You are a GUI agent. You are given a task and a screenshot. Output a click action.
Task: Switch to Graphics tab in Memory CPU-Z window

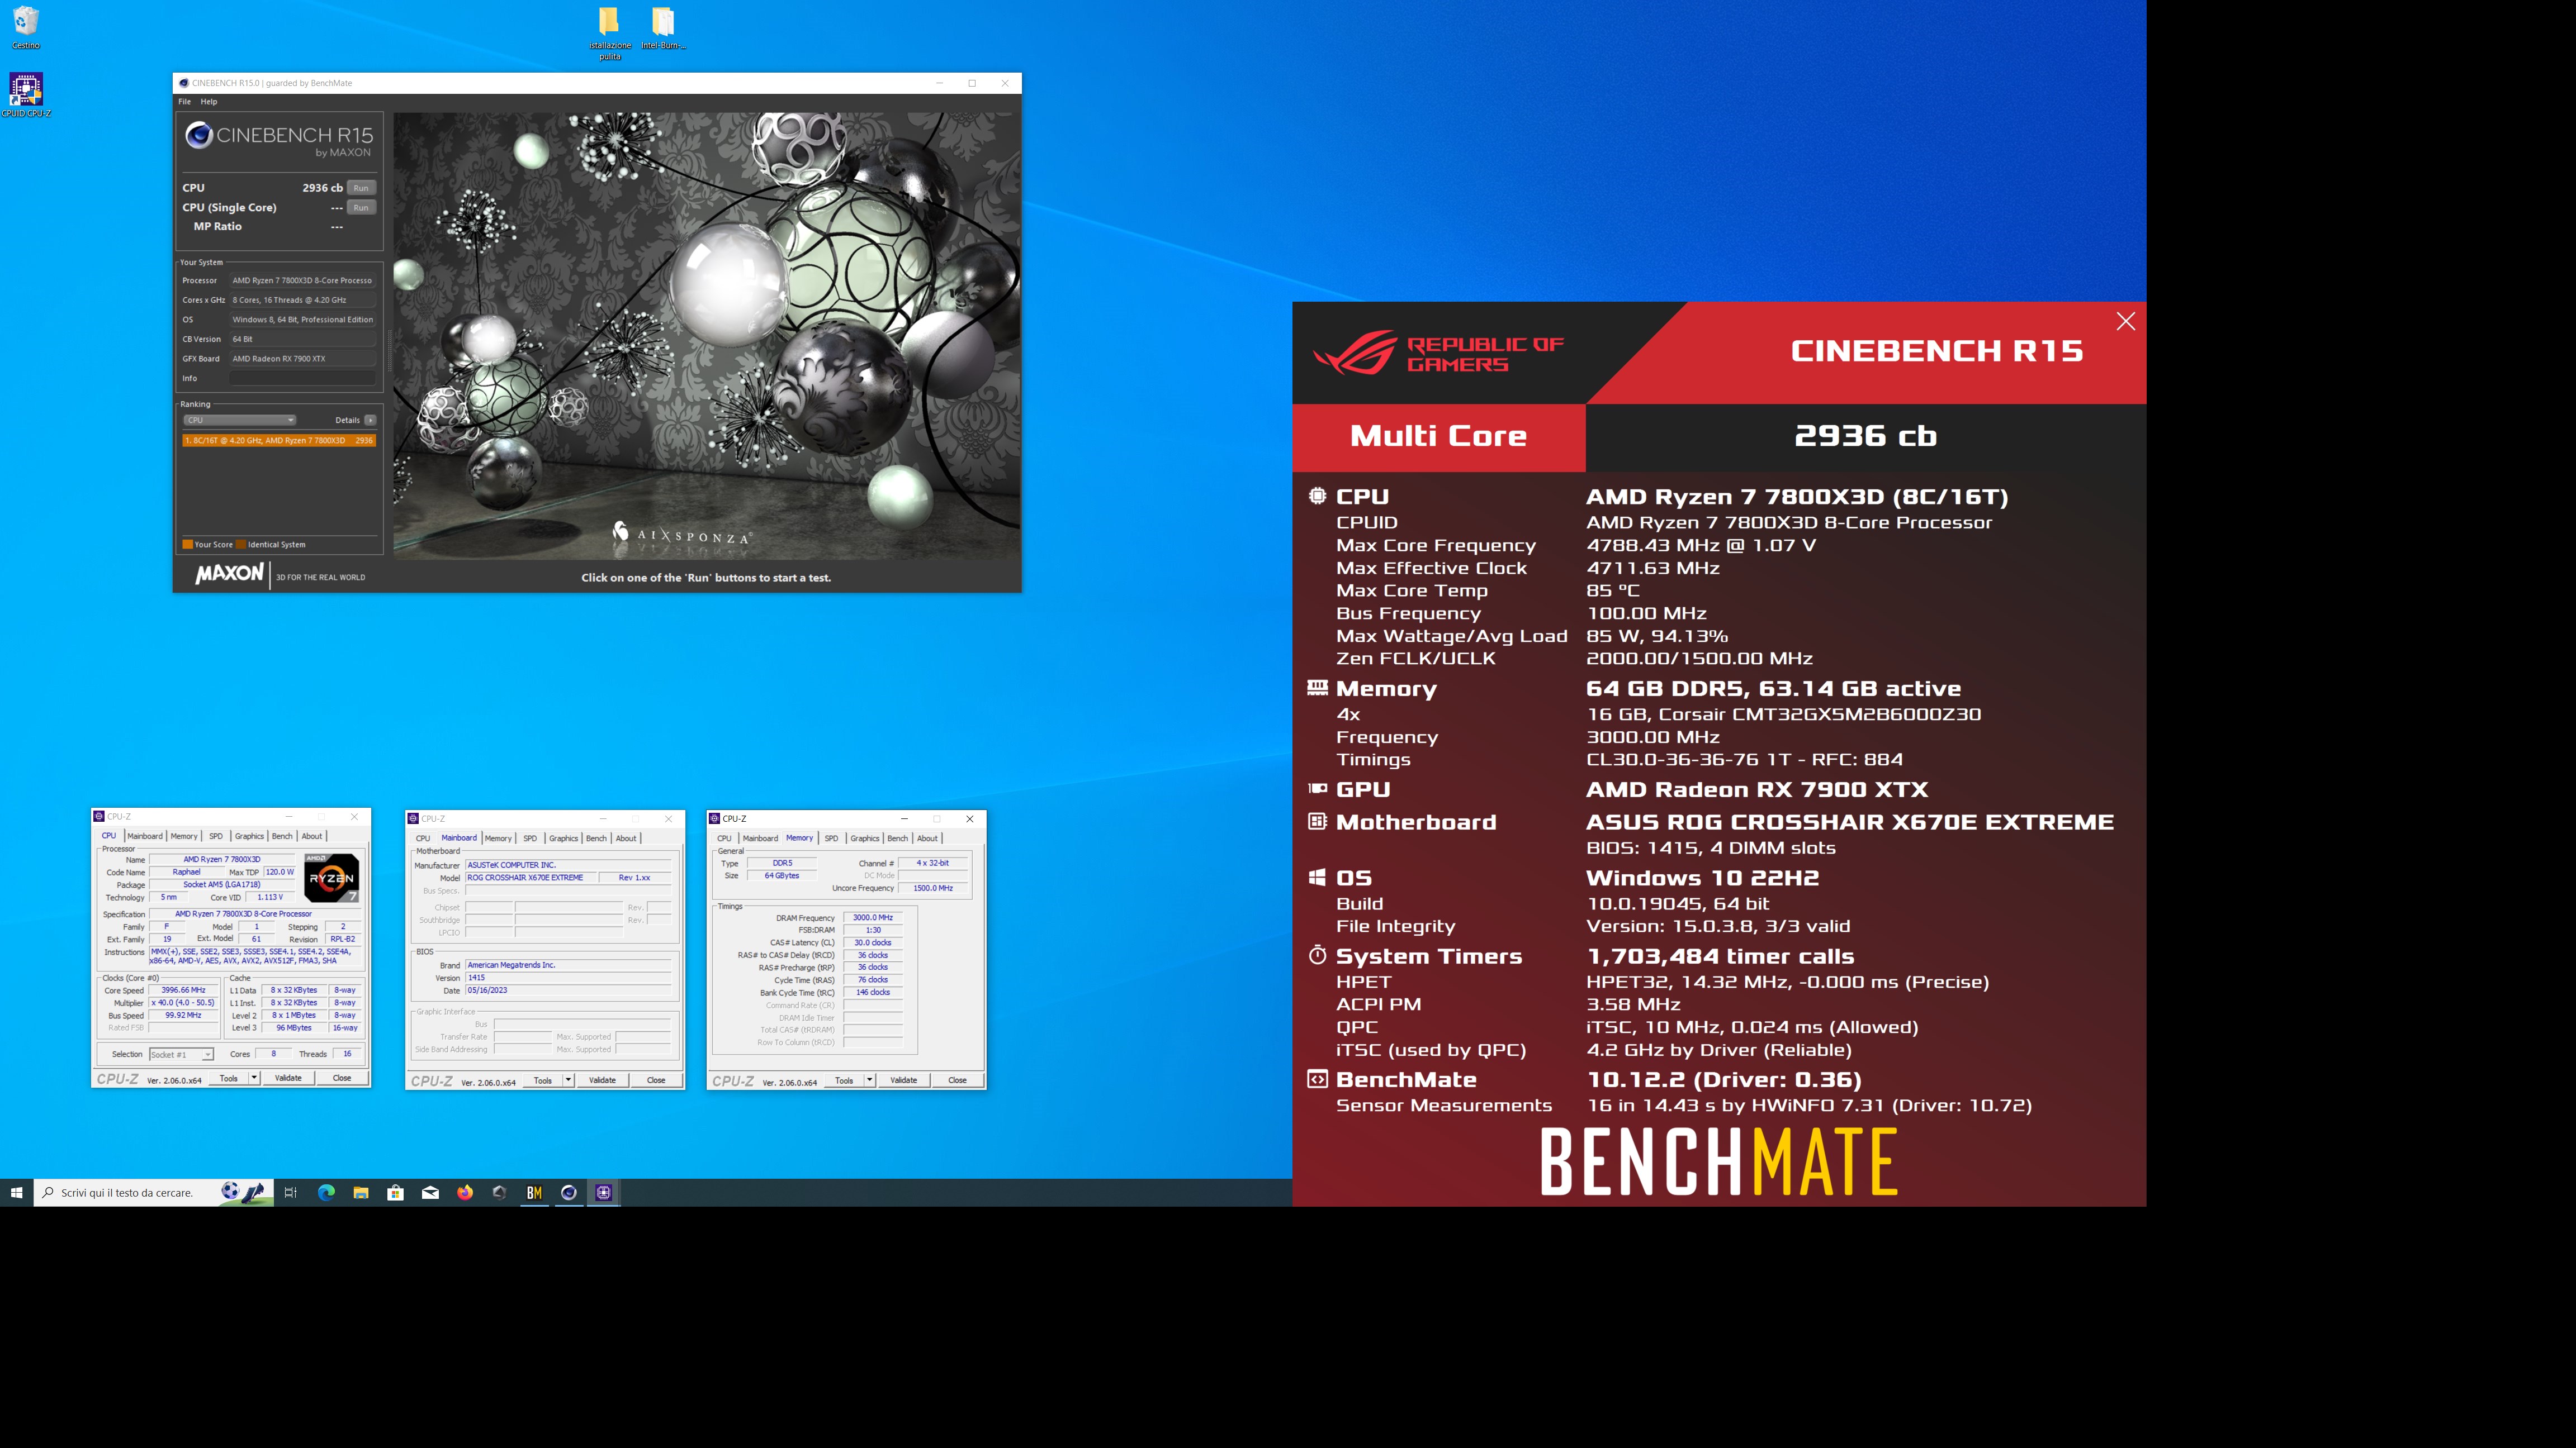tap(865, 839)
